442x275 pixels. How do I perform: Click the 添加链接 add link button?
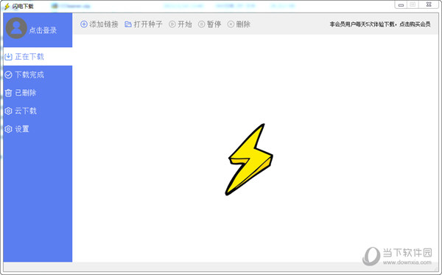(99, 24)
